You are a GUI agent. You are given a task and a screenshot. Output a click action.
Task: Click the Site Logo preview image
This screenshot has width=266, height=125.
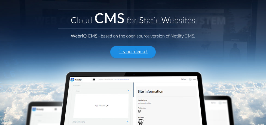pyautogui.click(x=140, y=122)
